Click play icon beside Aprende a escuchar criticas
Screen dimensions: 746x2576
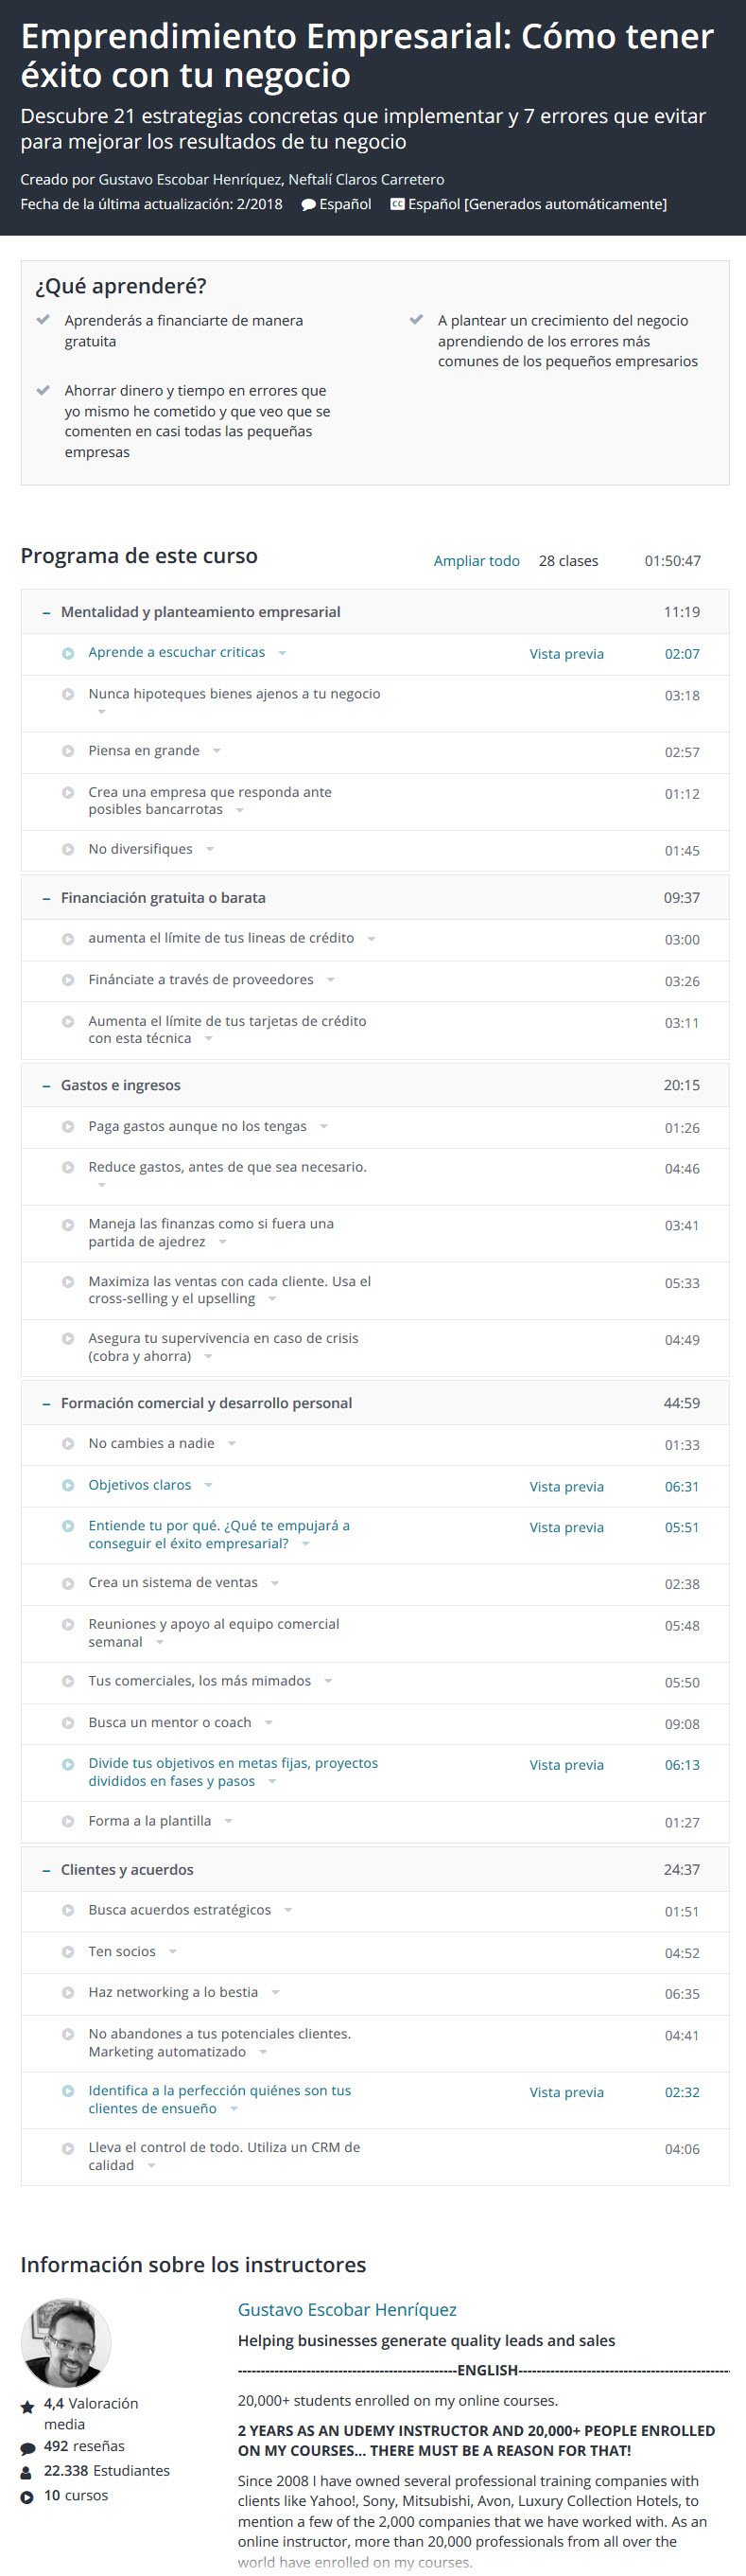pos(68,653)
